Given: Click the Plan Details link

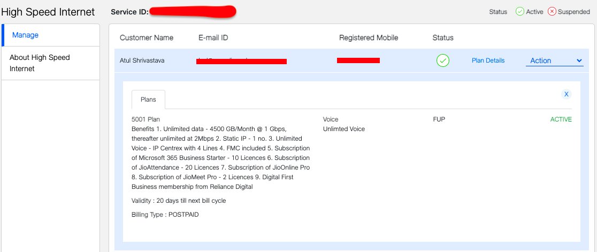Looking at the screenshot, I should coord(488,60).
